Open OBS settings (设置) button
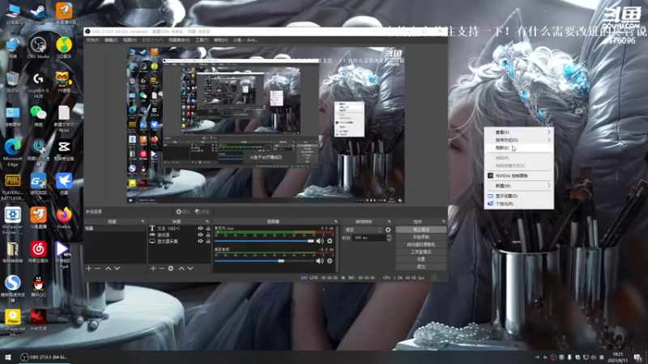Image resolution: width=648 pixels, height=364 pixels. tap(420, 259)
